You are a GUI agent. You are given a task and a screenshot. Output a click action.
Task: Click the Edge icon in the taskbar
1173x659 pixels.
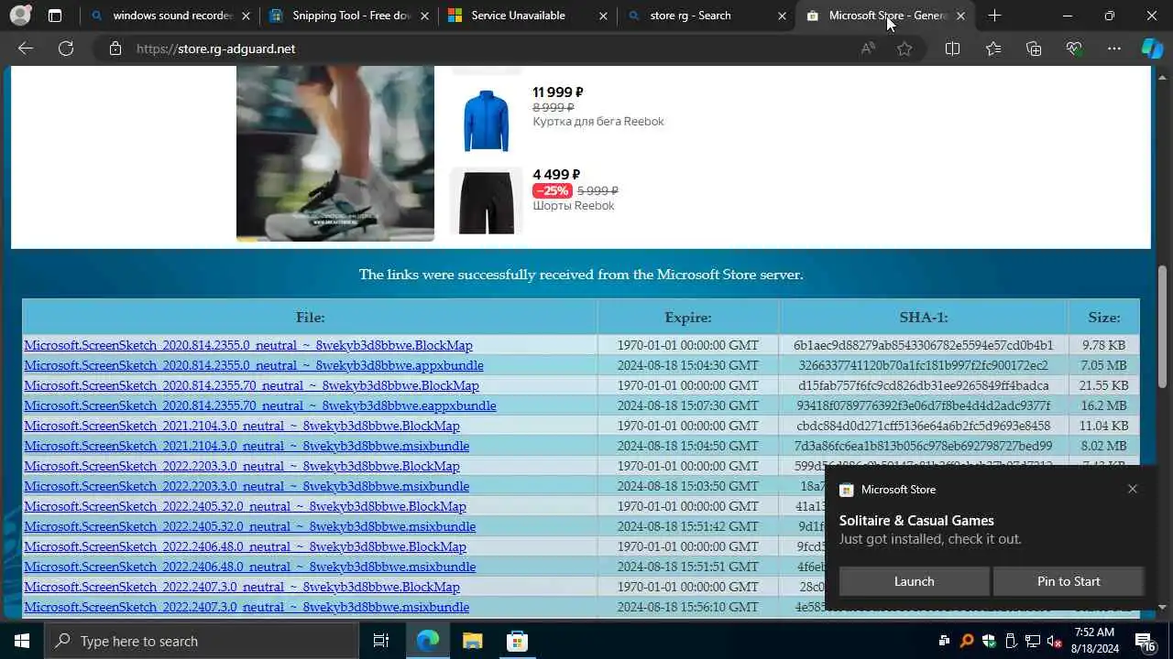coord(428,641)
